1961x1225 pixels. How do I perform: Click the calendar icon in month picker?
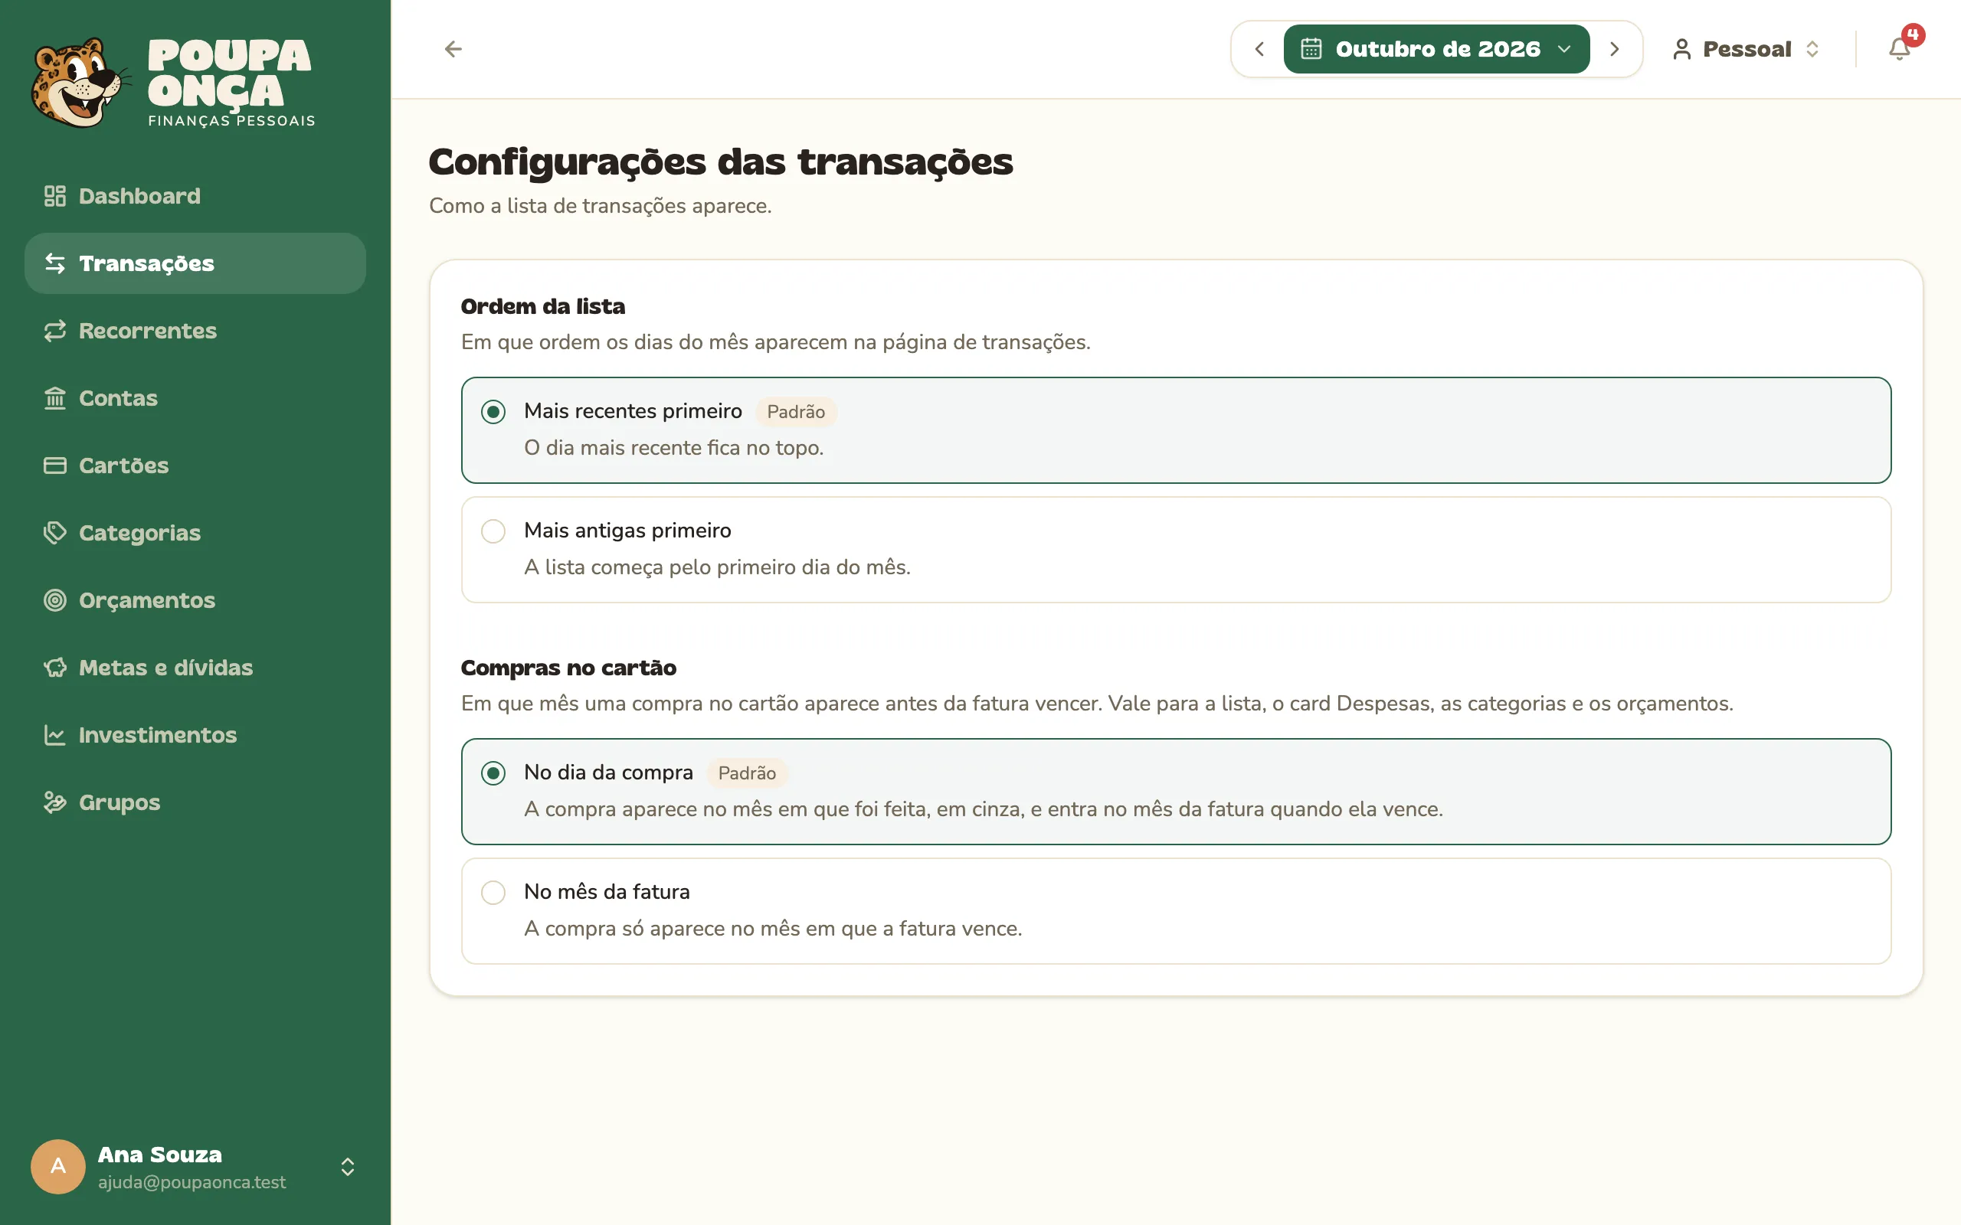1311,50
